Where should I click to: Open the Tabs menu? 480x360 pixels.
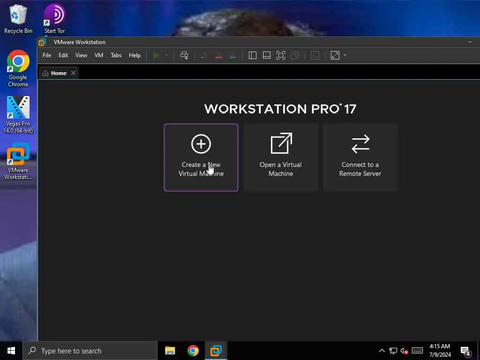116,55
